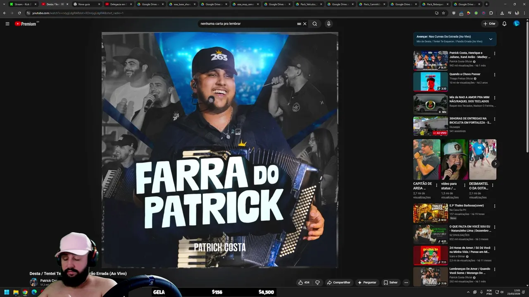Viewport: 529px width, 297px height.
Task: Open Patrick Costa medley video thumbnail
Action: point(431,61)
